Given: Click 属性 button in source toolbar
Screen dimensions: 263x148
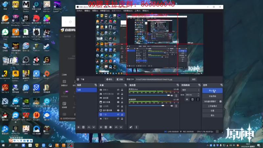Looking at the screenshot, I should click(109, 79).
